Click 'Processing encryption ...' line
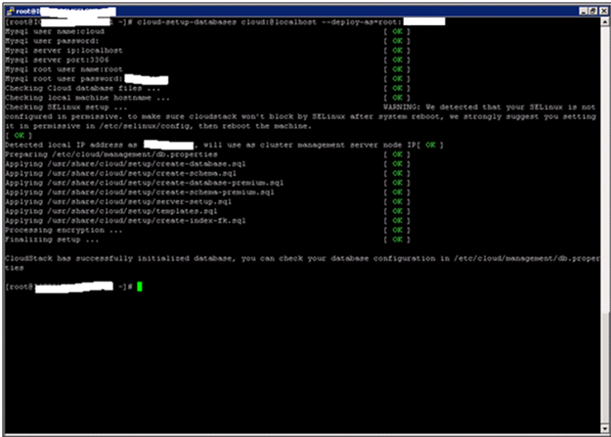Image resolution: width=611 pixels, height=437 pixels. pos(64,230)
